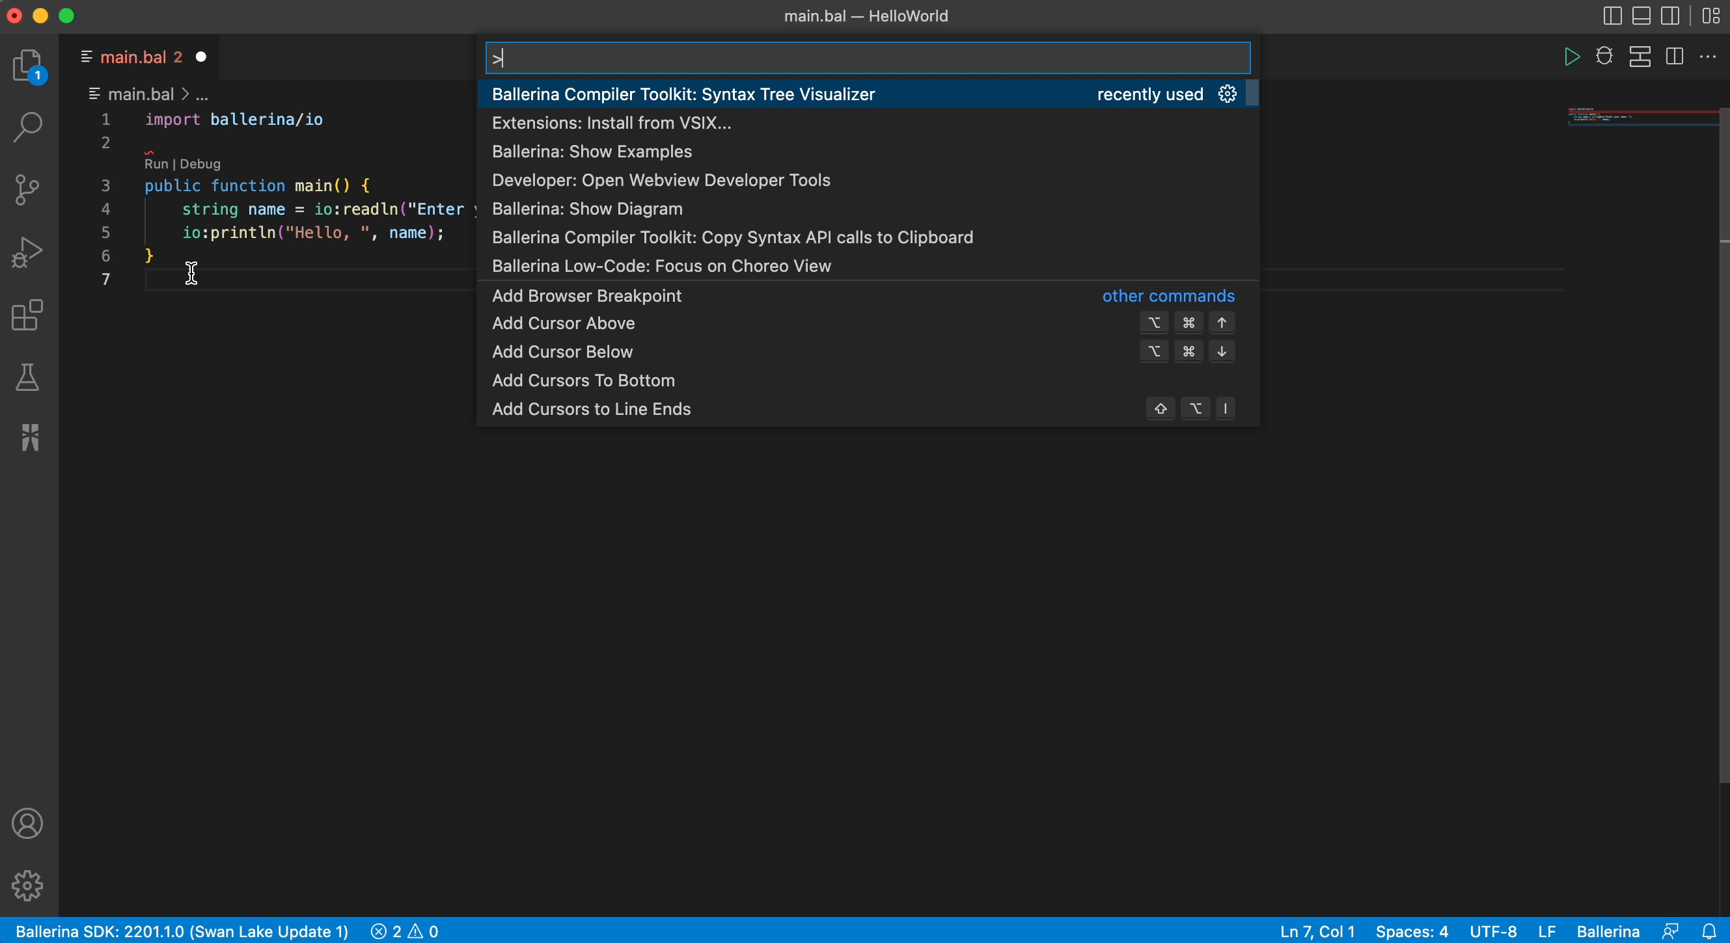This screenshot has width=1730, height=943.
Task: Toggle Panel layout button in title bar
Action: coord(1641,16)
